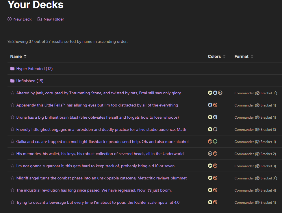282x213 pixels.
Task: Favorite the Midriff angel deck
Action: (12, 178)
